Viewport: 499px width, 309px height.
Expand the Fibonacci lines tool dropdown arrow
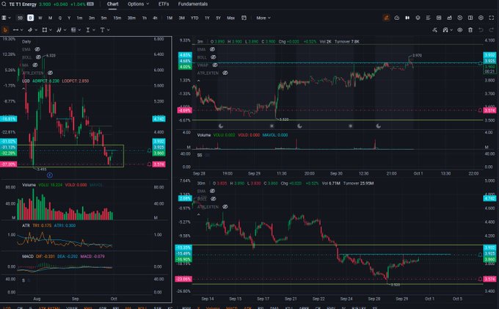tap(79, 30)
